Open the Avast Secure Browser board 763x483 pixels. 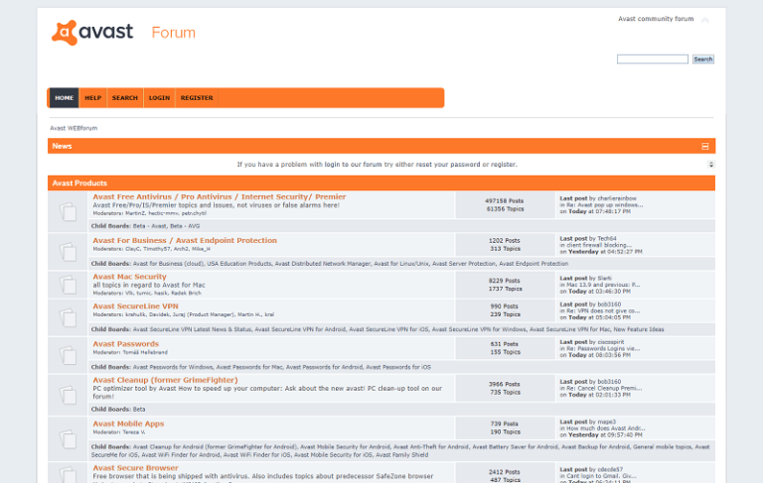pyautogui.click(x=136, y=468)
